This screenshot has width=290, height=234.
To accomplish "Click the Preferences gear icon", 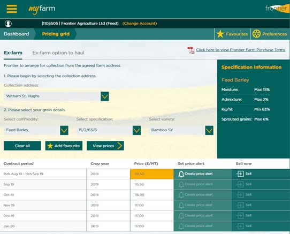I will [x=256, y=34].
